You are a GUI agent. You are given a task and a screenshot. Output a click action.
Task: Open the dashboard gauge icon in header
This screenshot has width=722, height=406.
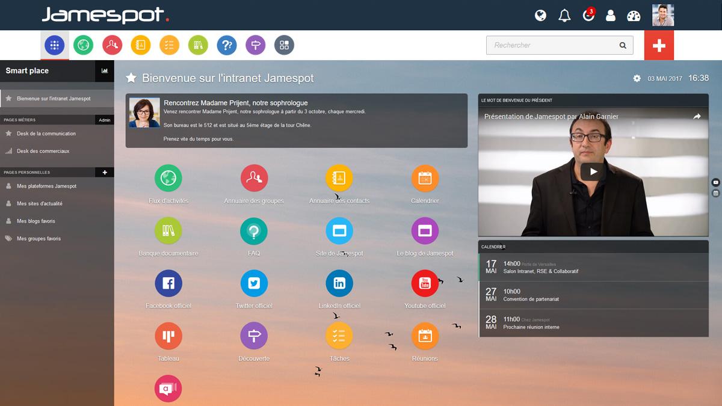634,16
